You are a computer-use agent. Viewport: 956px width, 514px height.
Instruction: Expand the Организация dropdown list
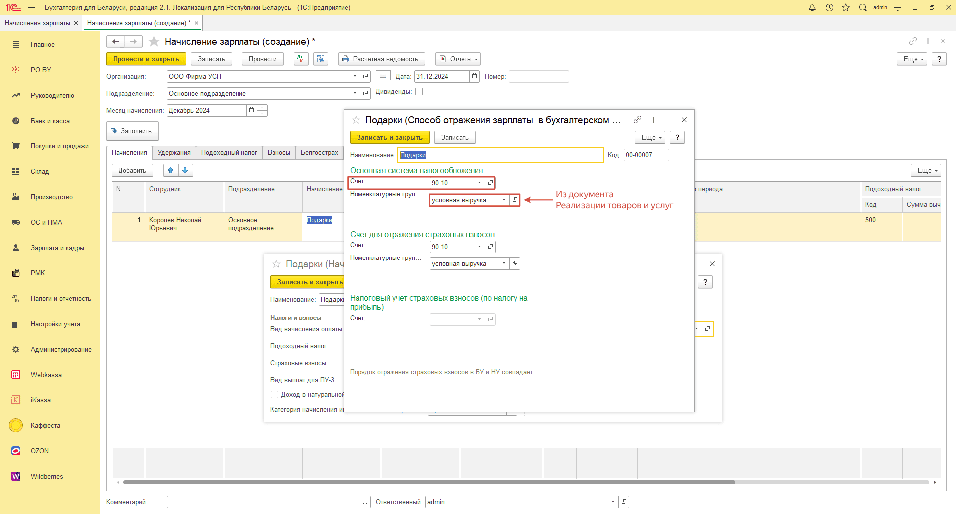click(x=355, y=76)
